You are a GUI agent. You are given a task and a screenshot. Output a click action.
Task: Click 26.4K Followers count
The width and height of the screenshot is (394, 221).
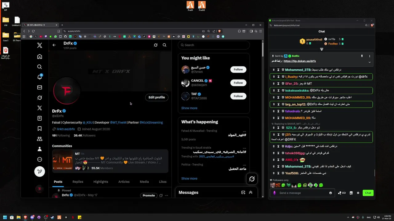pos(85,135)
